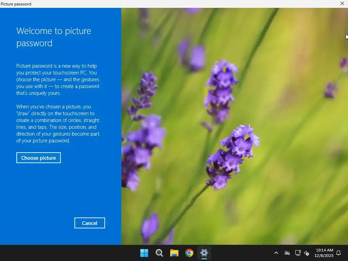The width and height of the screenshot is (348, 261).
Task: Open OneDrive cloud status icon
Action: [x=287, y=253]
